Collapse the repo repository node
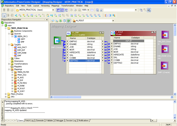This screenshot has width=177, height=126. pos(3,25)
